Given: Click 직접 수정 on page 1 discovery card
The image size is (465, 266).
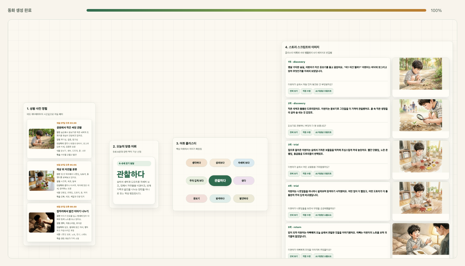Looking at the screenshot, I should (x=306, y=91).
